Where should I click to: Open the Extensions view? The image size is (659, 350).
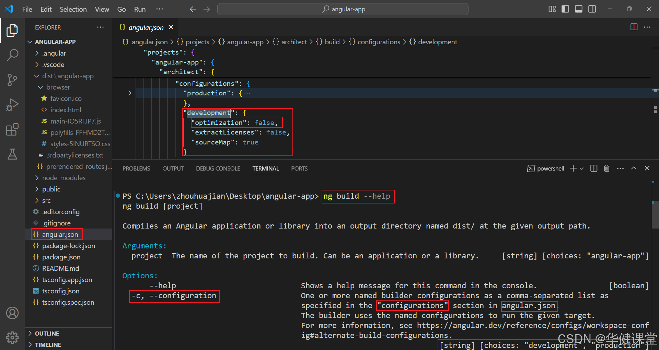pos(12,129)
